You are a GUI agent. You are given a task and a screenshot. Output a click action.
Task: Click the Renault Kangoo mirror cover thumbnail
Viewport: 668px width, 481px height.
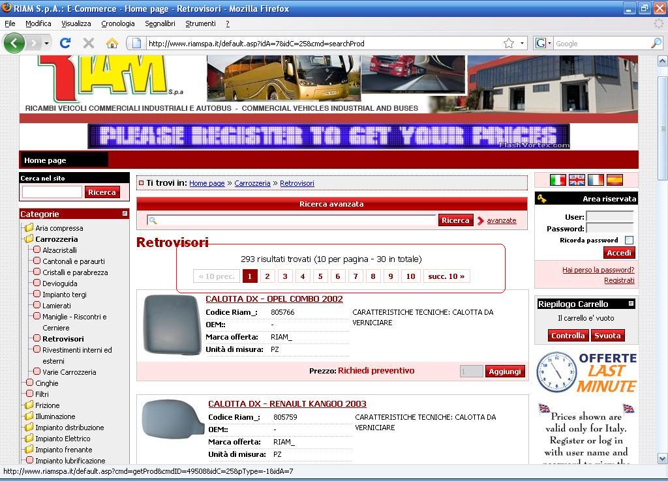click(172, 419)
